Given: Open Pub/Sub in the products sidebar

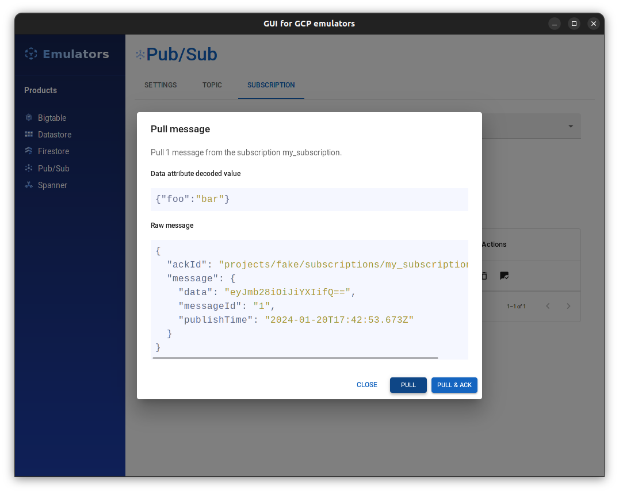Looking at the screenshot, I should click(54, 168).
